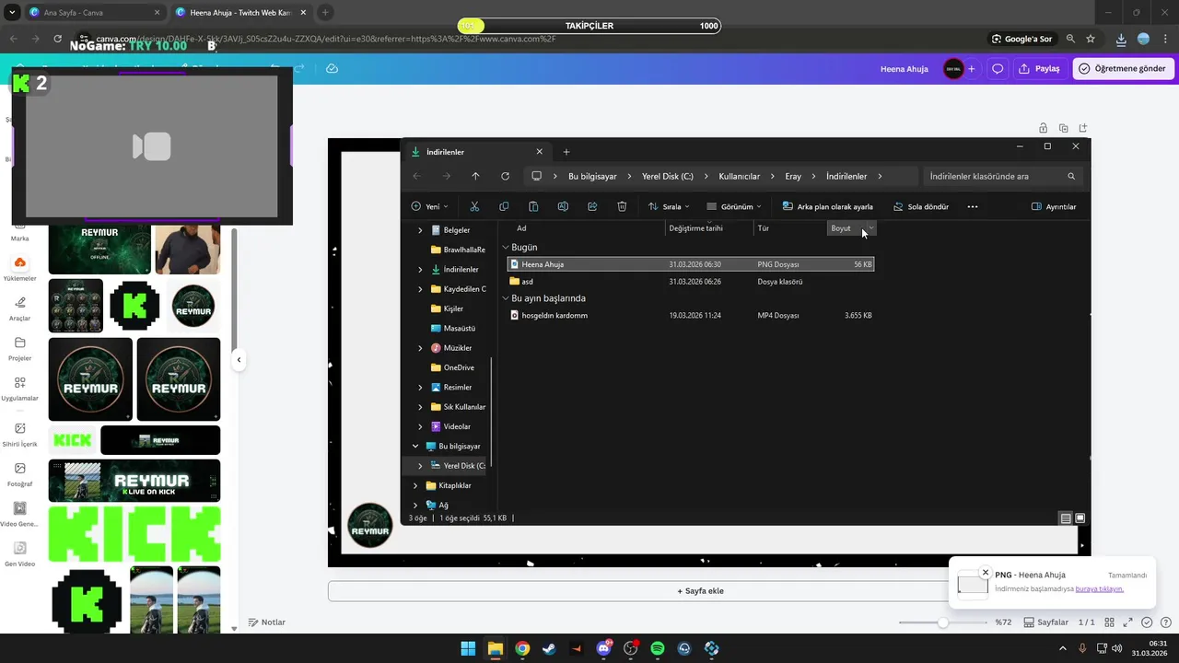The width and height of the screenshot is (1179, 663).
Task: Click the Windows Start button
Action: point(468,648)
